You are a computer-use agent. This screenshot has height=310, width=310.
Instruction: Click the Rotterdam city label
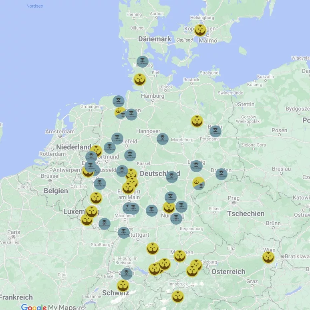point(52,154)
